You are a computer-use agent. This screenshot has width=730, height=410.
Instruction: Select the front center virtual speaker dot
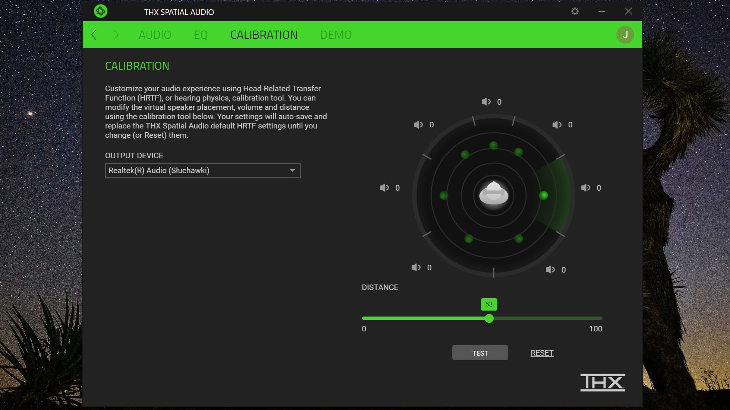point(494,146)
